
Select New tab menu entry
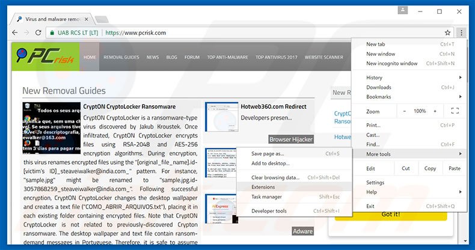409,44
